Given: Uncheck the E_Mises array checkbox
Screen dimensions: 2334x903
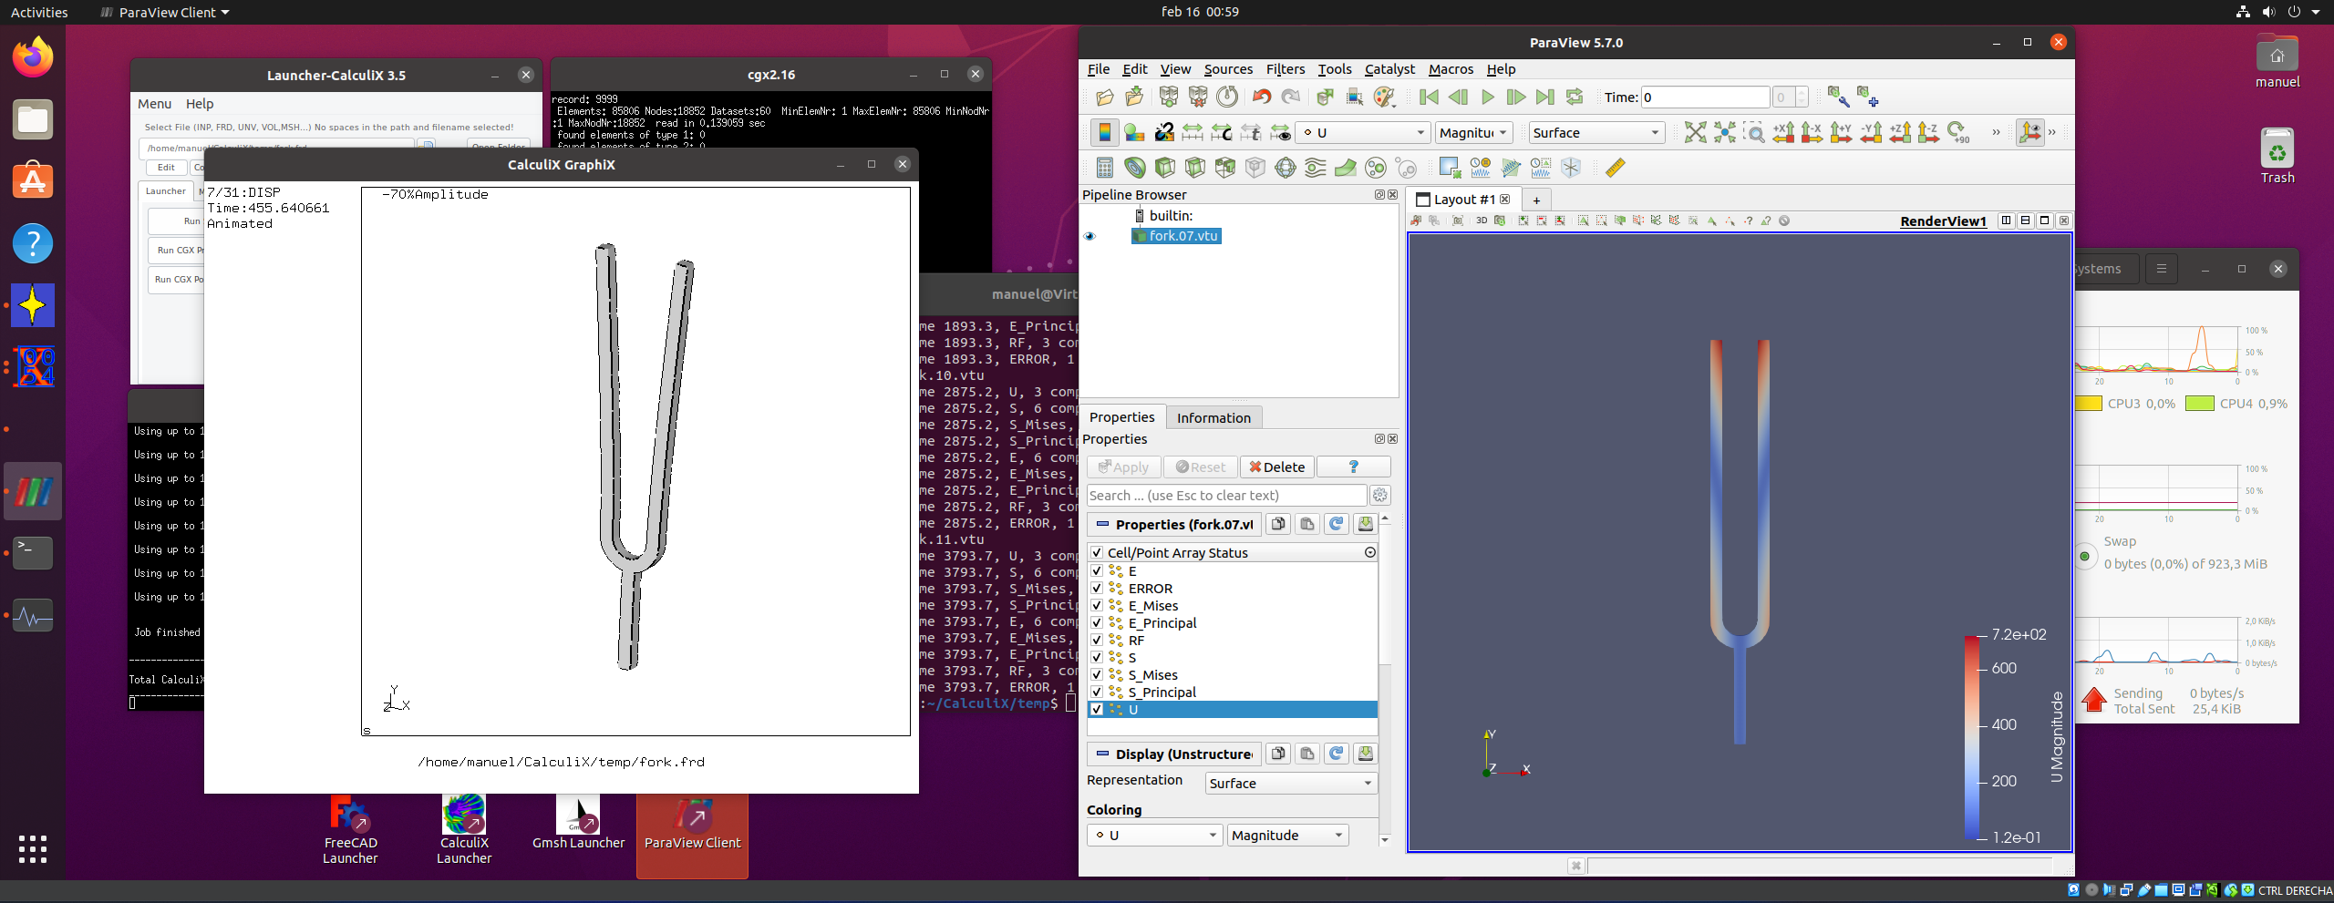Looking at the screenshot, I should (1097, 605).
